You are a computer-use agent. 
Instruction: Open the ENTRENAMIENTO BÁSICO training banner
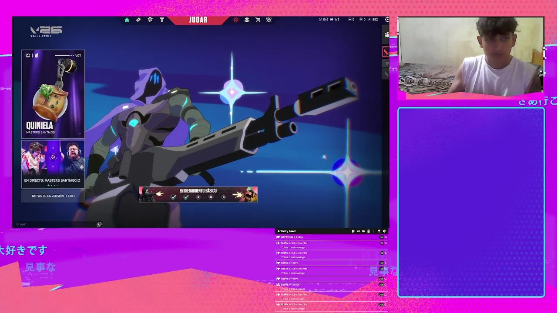(x=198, y=194)
